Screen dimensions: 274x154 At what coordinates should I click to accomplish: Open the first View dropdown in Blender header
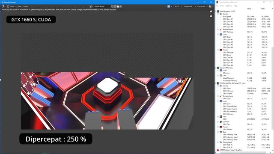(12, 6)
